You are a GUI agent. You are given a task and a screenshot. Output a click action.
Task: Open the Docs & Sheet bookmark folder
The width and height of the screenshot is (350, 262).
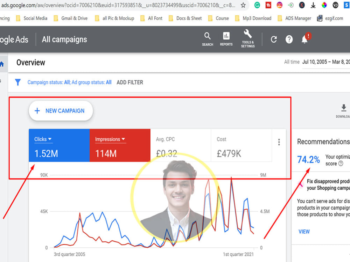point(185,18)
